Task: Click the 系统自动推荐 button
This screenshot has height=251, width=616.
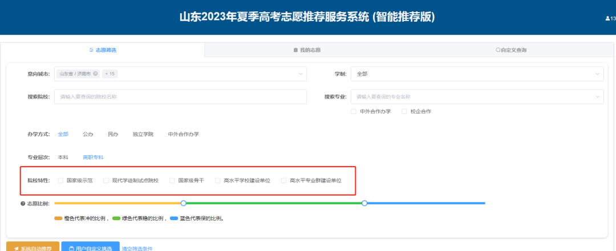Action: 33,248
